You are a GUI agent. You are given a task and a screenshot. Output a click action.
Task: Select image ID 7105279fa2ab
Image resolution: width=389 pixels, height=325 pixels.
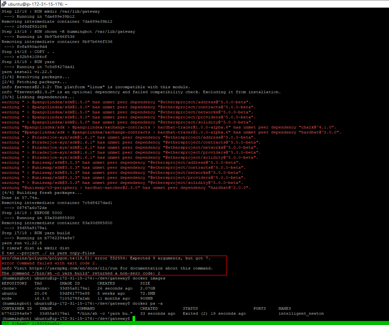point(75,298)
